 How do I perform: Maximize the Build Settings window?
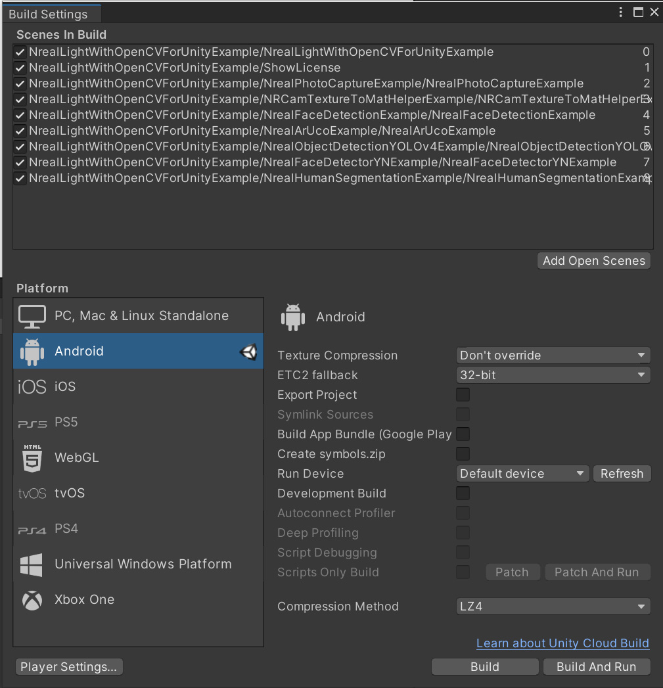click(x=639, y=12)
